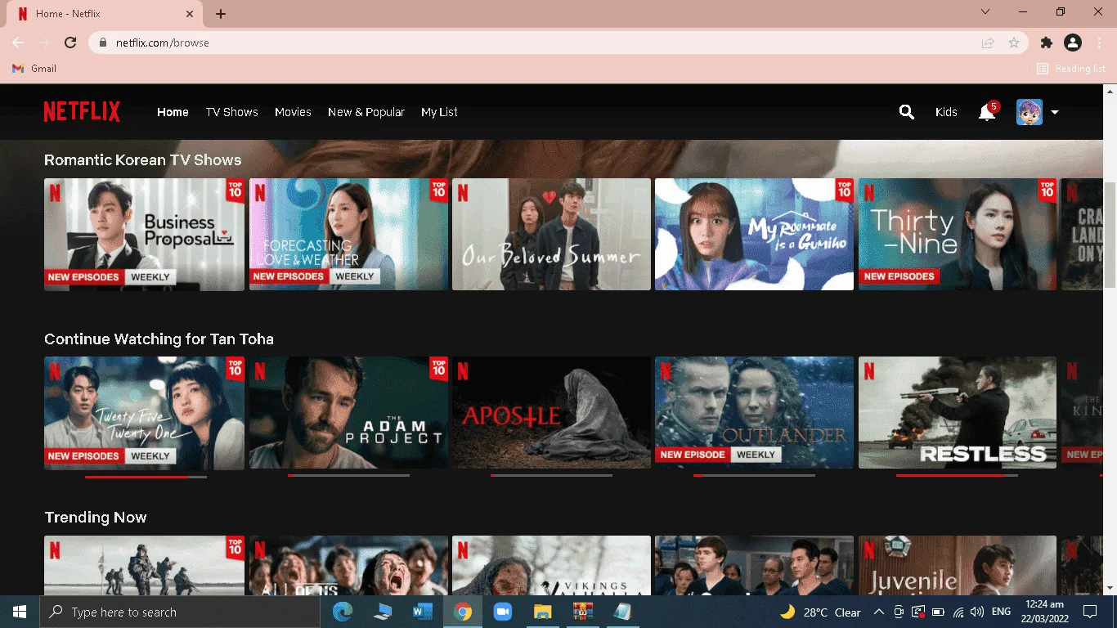Open the Thirty-Nine show card
Viewport: 1117px width, 628px height.
958,235
